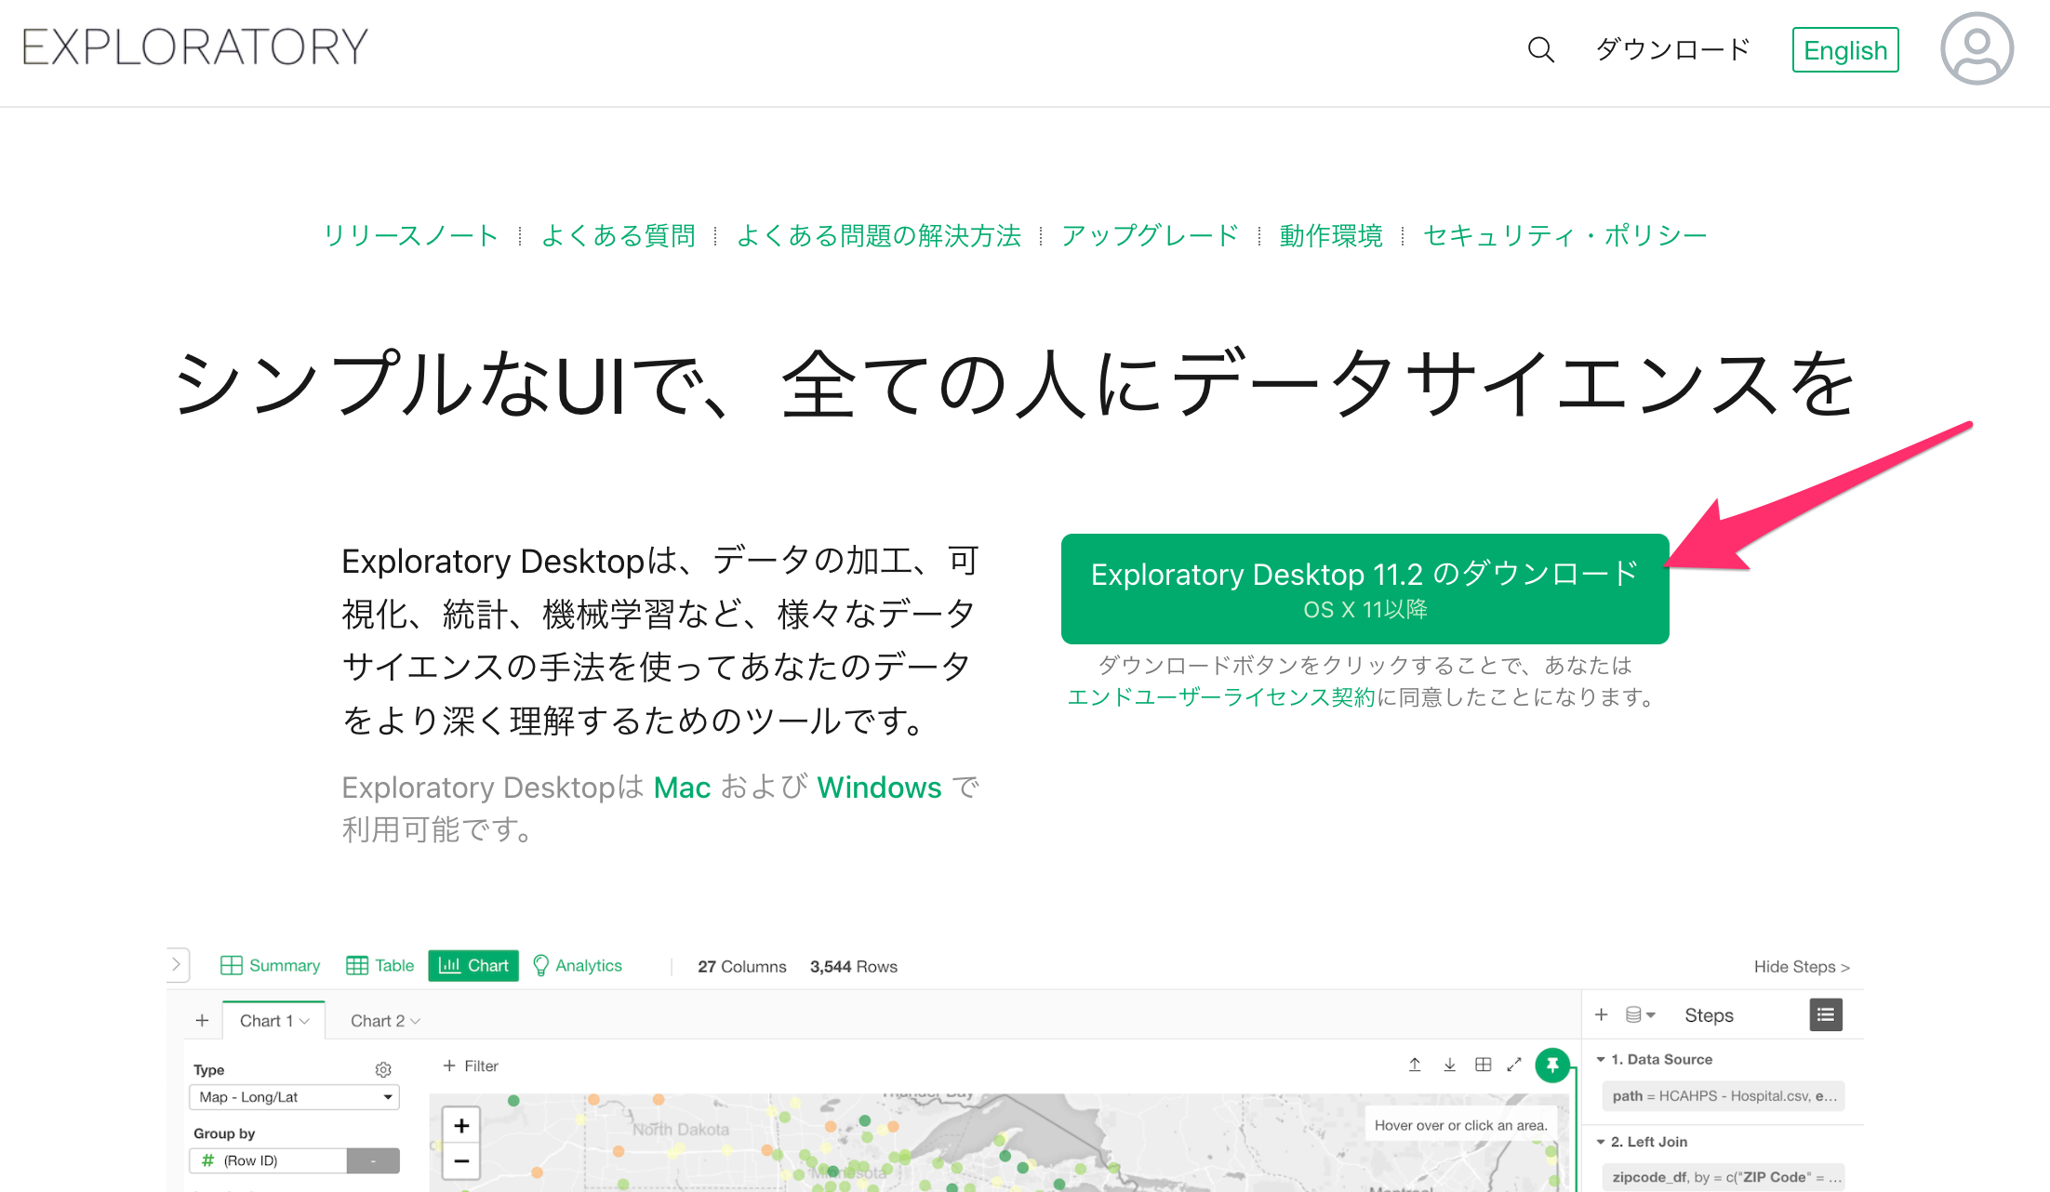This screenshot has height=1192, width=2050.
Task: Select the zipcode_df, by = c("ZIP Code") step
Action: coord(1724,1177)
